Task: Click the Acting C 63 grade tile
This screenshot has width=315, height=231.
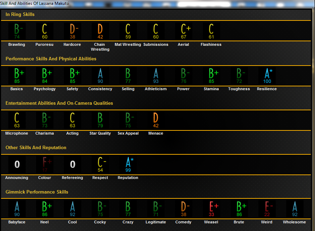Action: (73, 120)
